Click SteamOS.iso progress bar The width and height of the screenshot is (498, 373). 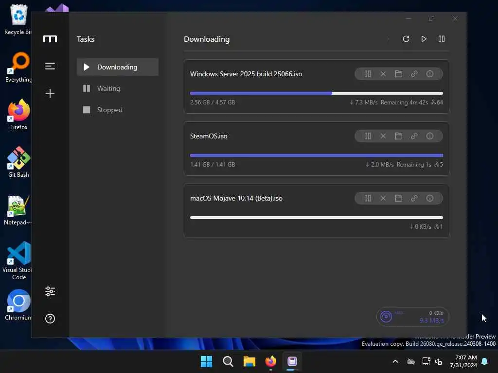[316, 155]
